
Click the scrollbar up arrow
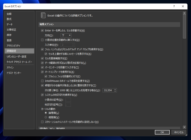[x=184, y=13]
